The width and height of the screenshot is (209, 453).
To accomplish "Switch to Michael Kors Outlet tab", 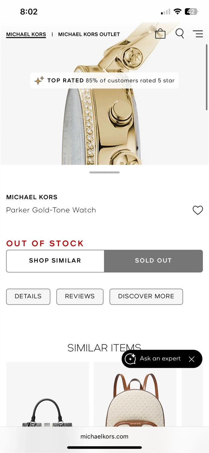I will coord(89,34).
